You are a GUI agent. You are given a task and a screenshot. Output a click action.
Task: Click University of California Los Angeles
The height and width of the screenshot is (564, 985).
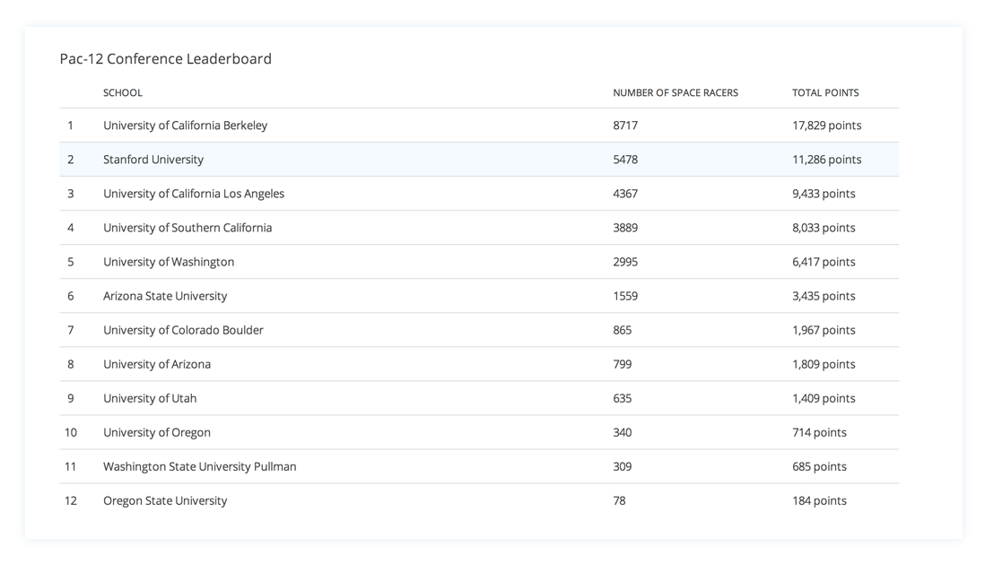tap(194, 194)
